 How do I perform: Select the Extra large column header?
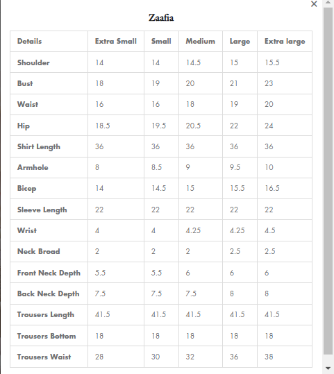[285, 42]
